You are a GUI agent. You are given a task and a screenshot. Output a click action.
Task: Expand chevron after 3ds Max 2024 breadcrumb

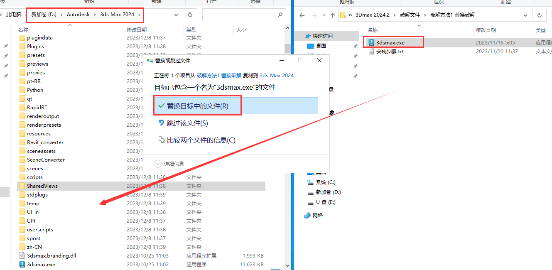tap(139, 15)
